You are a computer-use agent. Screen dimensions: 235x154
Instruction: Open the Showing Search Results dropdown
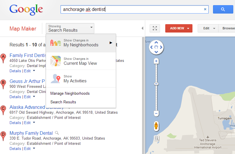click(x=70, y=28)
